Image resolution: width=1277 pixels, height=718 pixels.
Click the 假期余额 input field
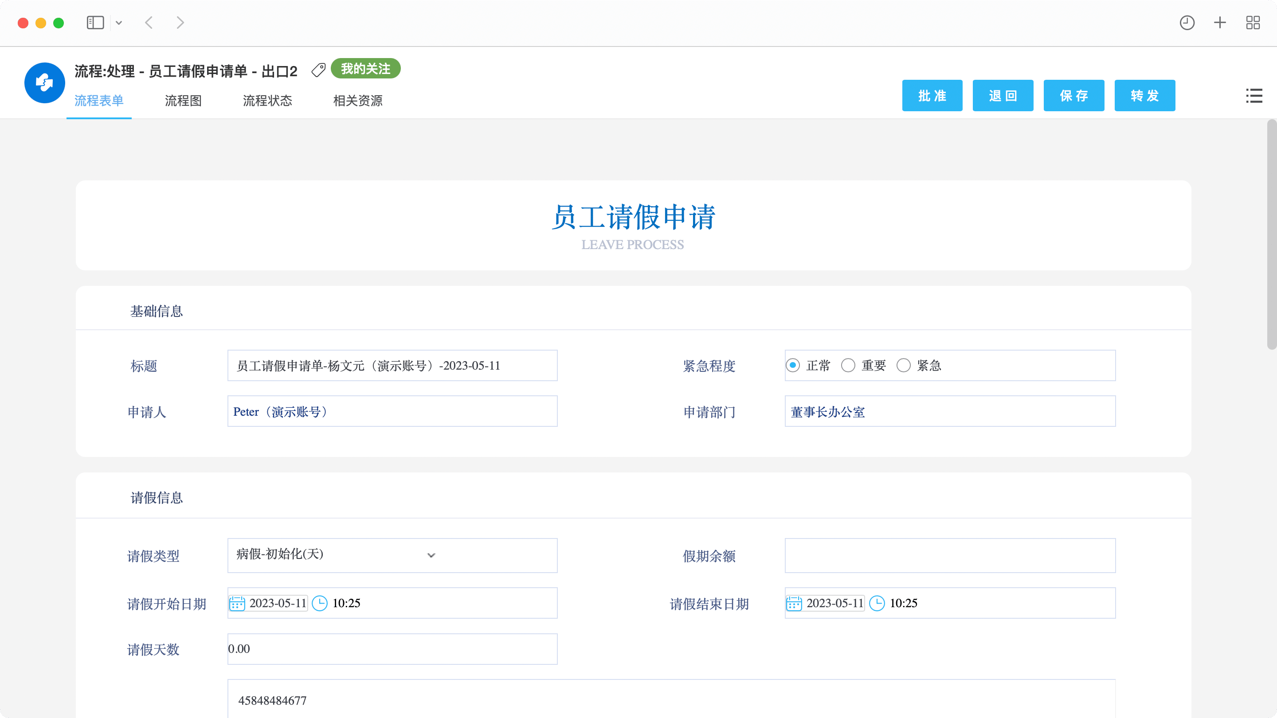pos(950,555)
